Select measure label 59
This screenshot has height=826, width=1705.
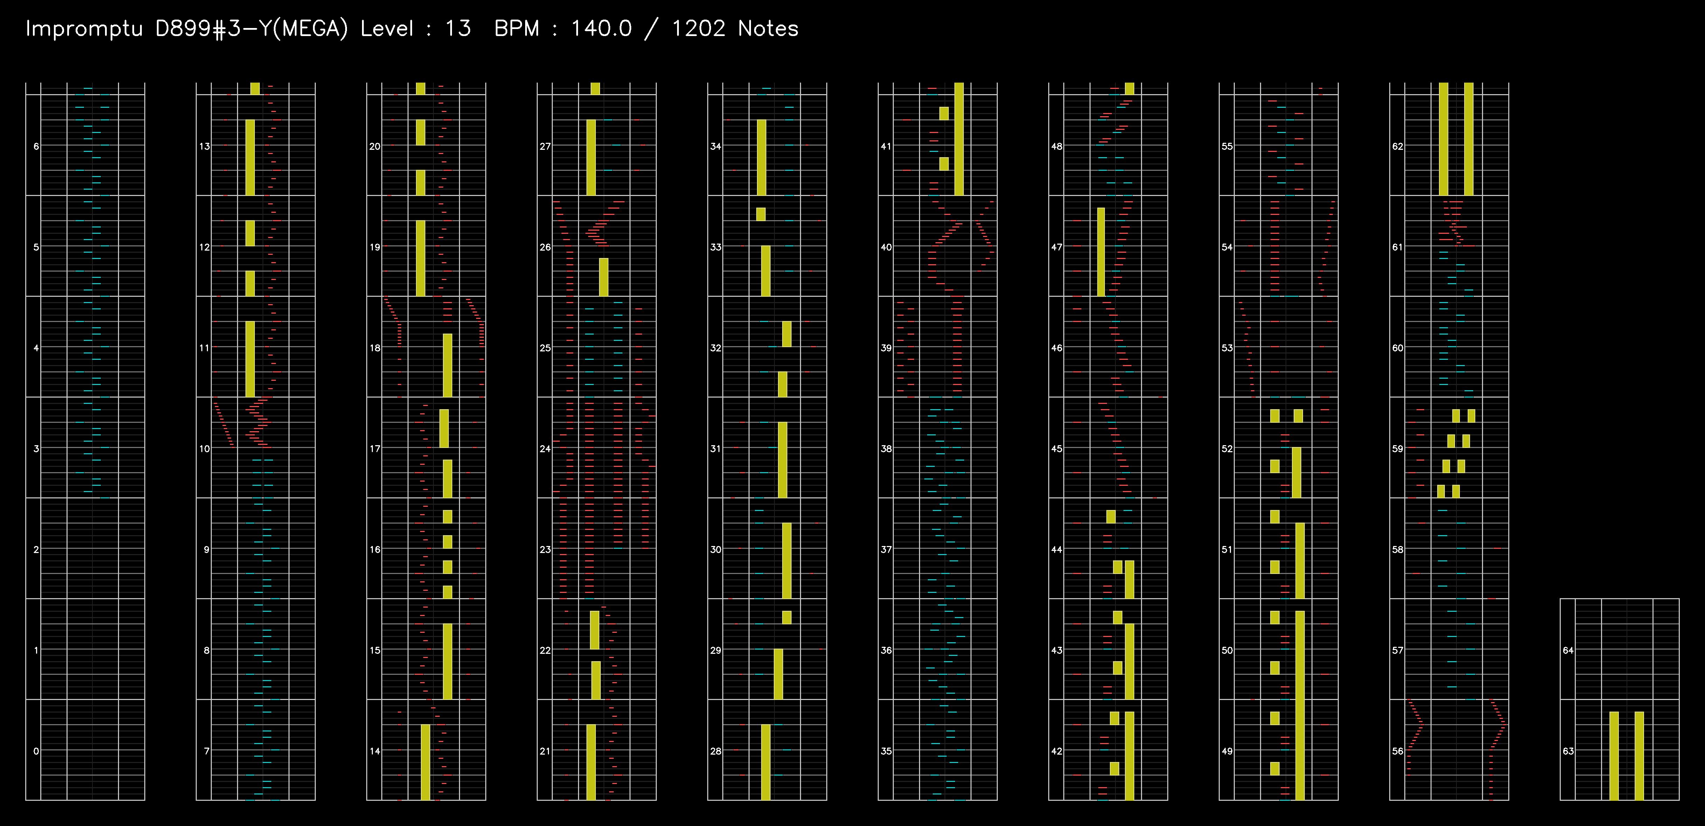(1397, 448)
